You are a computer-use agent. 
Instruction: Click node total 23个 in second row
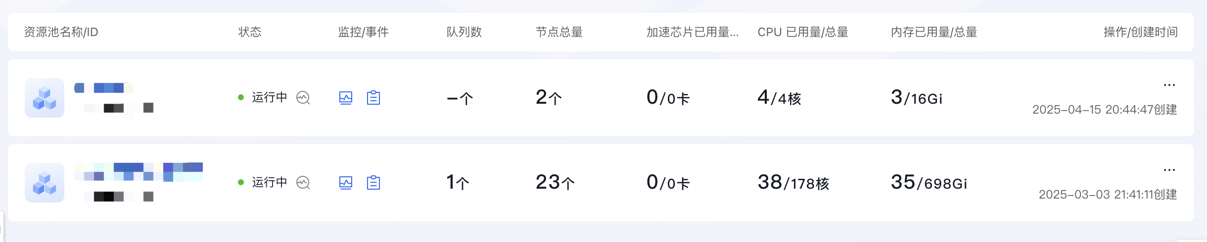(555, 182)
